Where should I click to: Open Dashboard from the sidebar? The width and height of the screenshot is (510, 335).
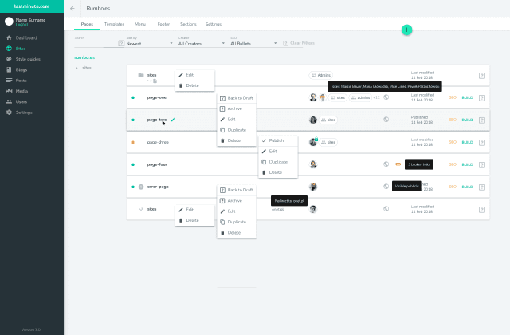point(26,37)
